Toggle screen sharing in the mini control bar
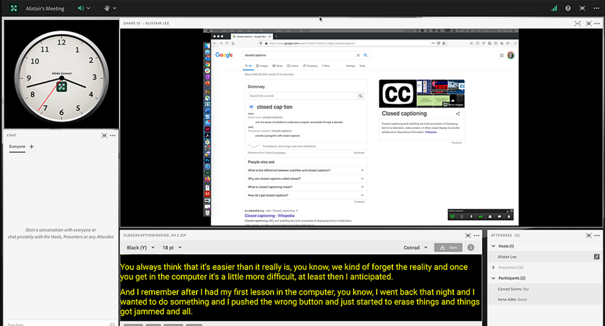 pyautogui.click(x=452, y=216)
